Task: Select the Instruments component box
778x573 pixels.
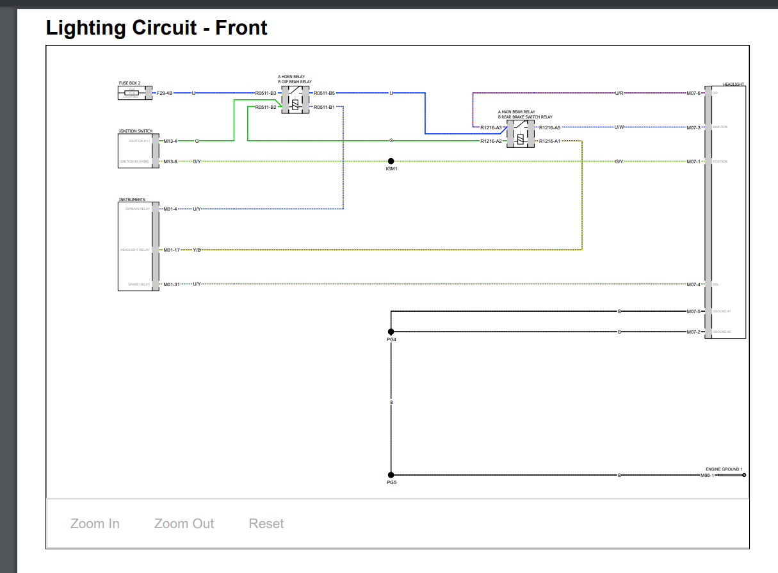Action: coord(135,246)
